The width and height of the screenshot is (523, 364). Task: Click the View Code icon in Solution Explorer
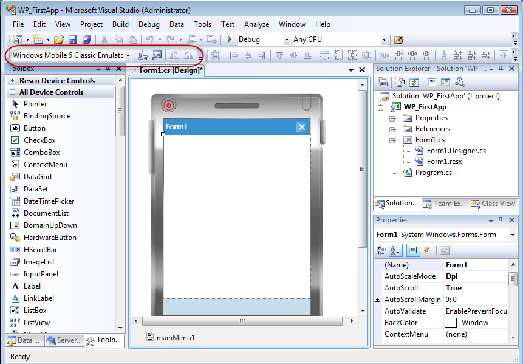point(432,82)
